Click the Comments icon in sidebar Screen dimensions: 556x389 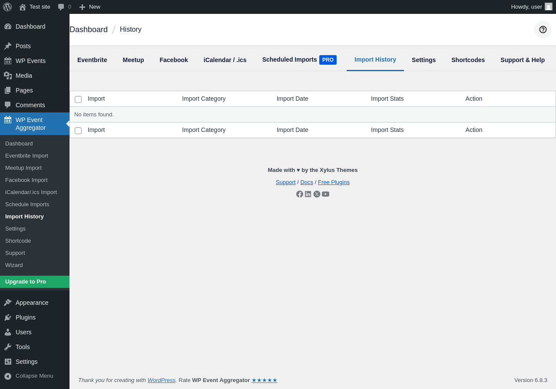[x=8, y=105]
